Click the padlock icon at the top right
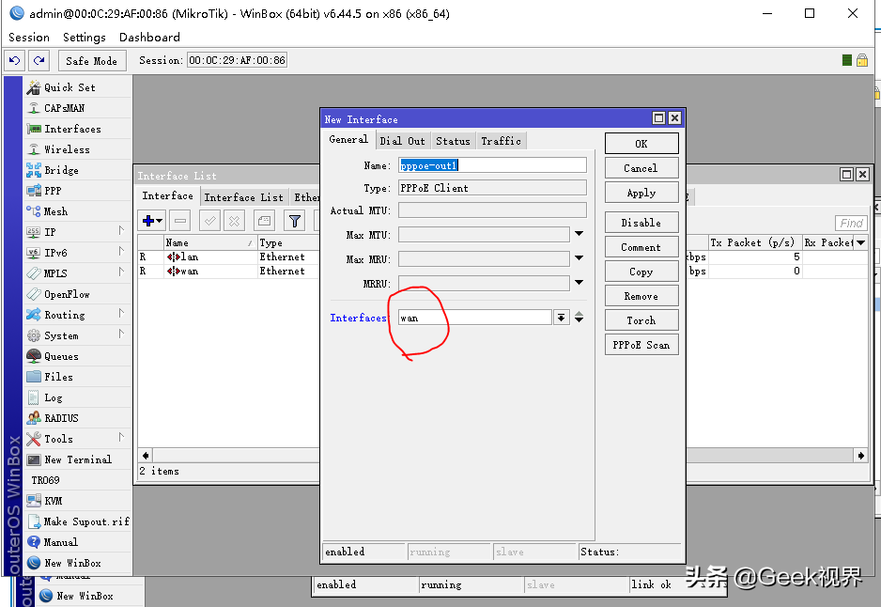This screenshot has width=881, height=607. tap(862, 60)
